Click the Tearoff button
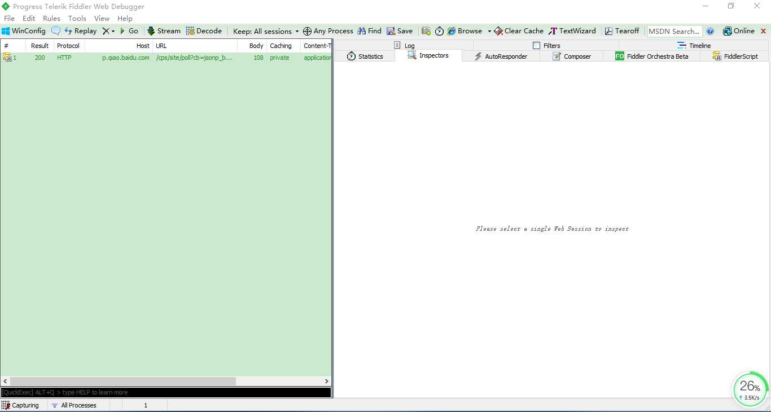The height and width of the screenshot is (412, 771). tap(622, 31)
